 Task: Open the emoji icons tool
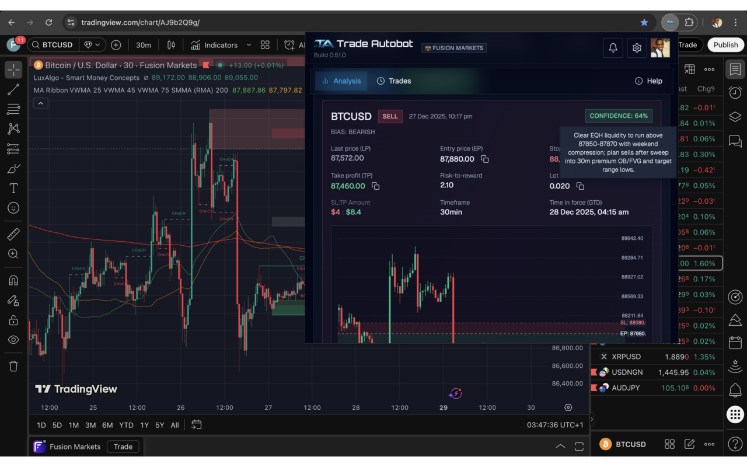[13, 208]
